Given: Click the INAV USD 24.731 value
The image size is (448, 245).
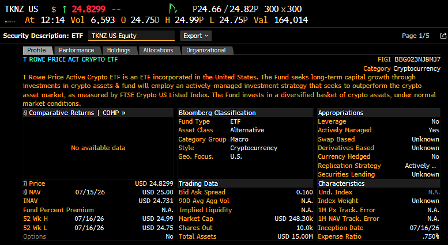Looking at the screenshot, I should pos(156,201).
